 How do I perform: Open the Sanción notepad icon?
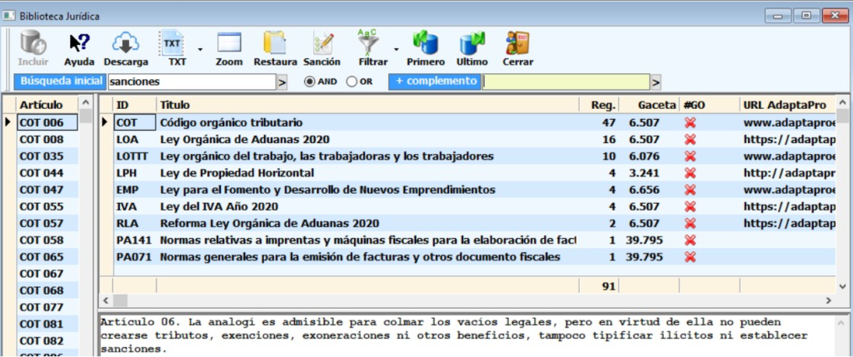[322, 43]
